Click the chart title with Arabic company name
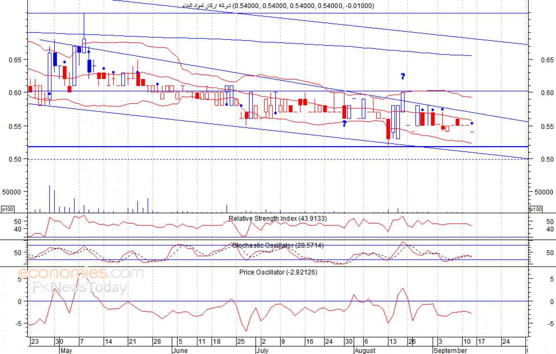 click(279, 6)
